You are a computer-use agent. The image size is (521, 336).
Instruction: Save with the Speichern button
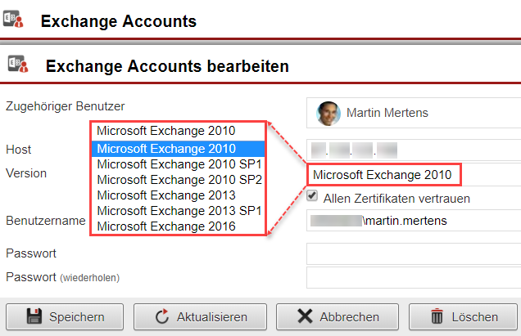pos(65,316)
